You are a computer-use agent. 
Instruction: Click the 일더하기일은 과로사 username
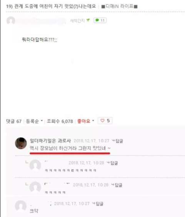click(50, 141)
